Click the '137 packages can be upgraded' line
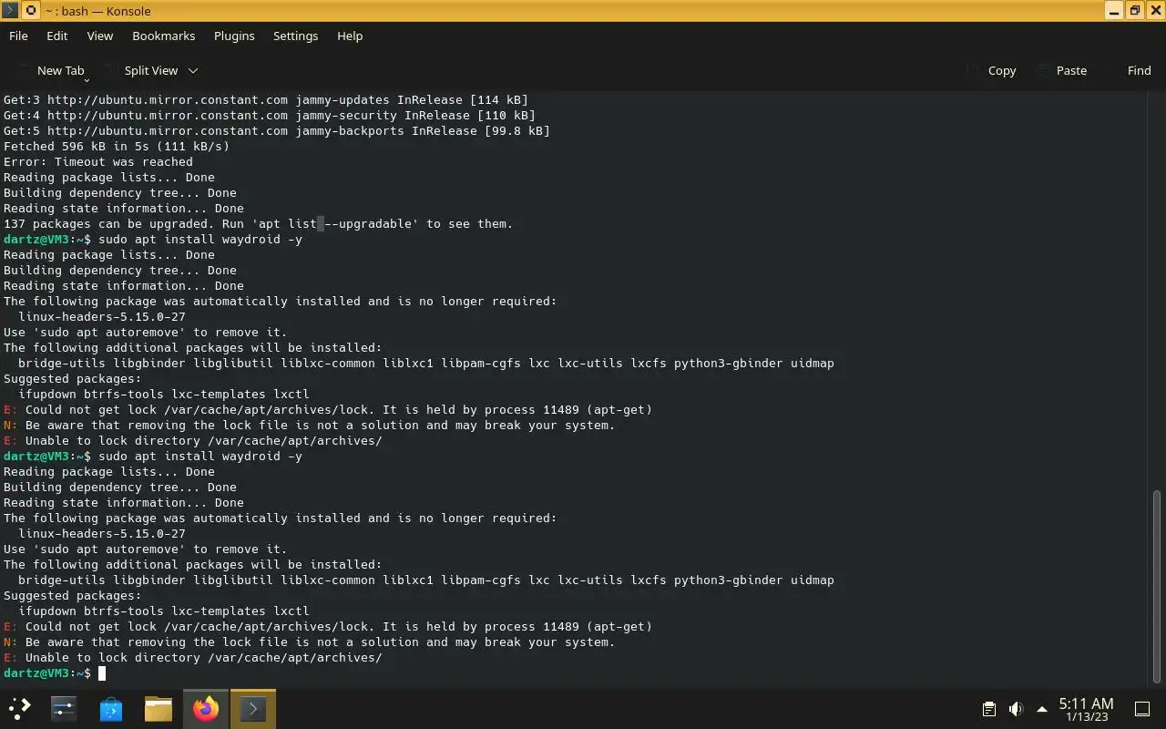 point(259,224)
